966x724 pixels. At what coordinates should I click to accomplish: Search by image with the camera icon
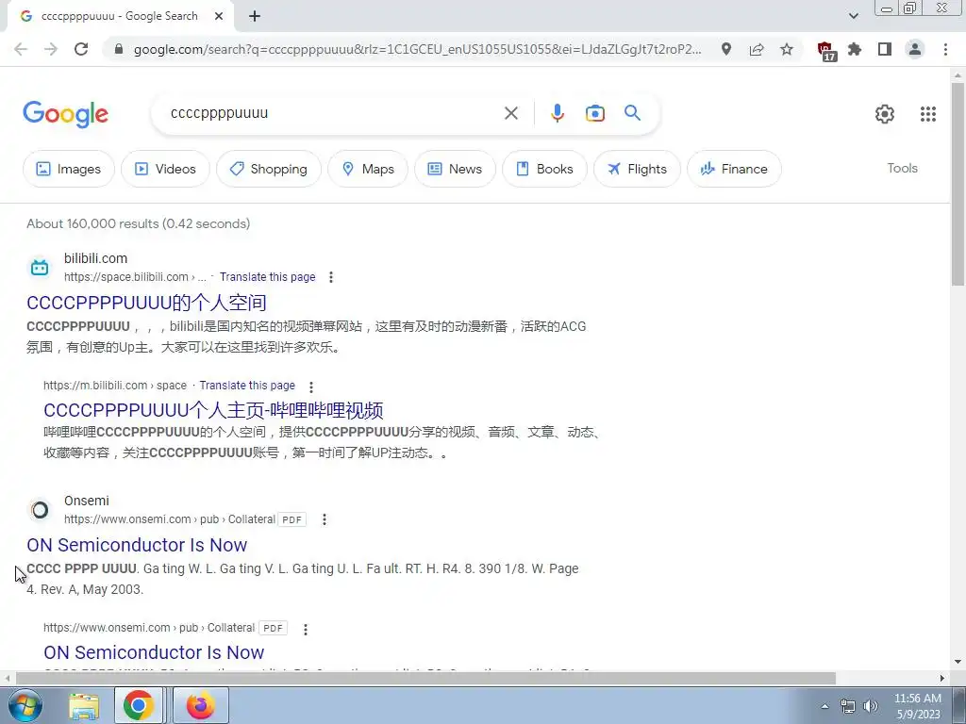click(x=595, y=113)
